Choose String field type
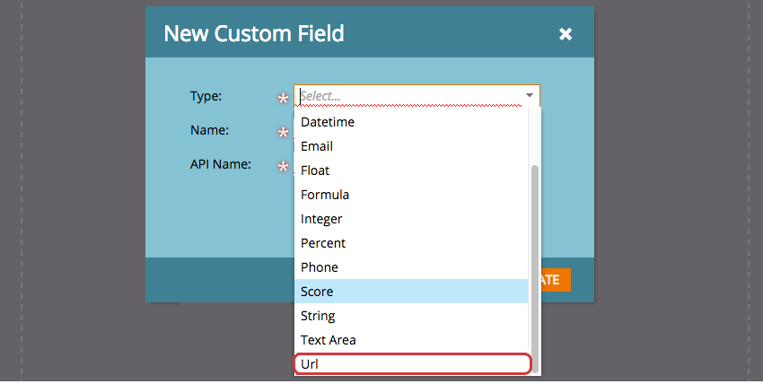 [x=318, y=316]
